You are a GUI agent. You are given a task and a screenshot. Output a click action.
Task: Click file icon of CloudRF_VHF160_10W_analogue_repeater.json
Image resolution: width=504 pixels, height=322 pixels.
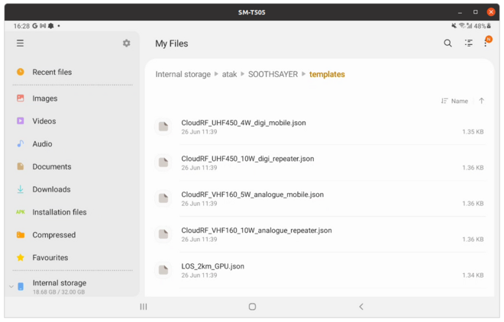[x=163, y=234]
